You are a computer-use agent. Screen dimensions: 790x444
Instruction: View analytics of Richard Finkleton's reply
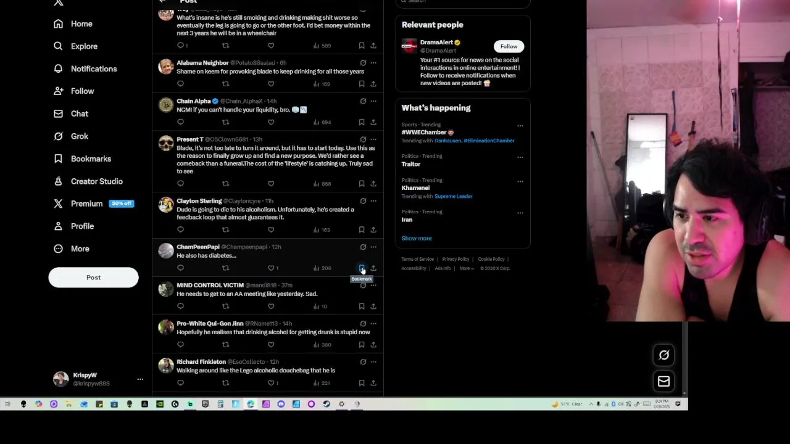(322, 383)
